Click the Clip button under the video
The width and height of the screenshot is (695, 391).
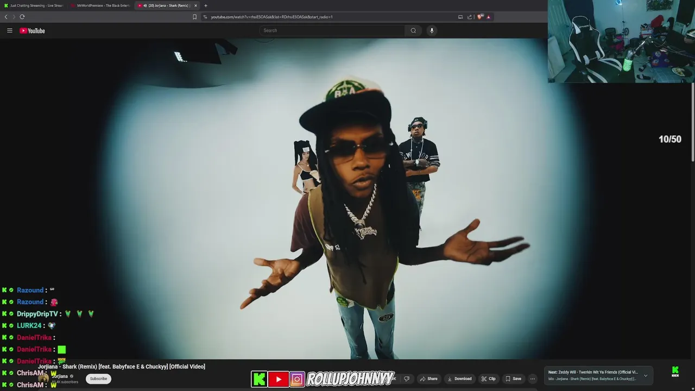(x=488, y=379)
